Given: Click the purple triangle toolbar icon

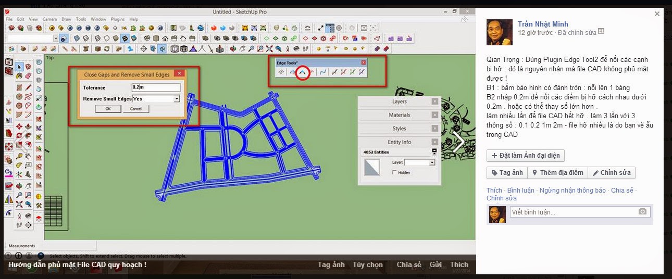Looking at the screenshot, I should pyautogui.click(x=193, y=48).
